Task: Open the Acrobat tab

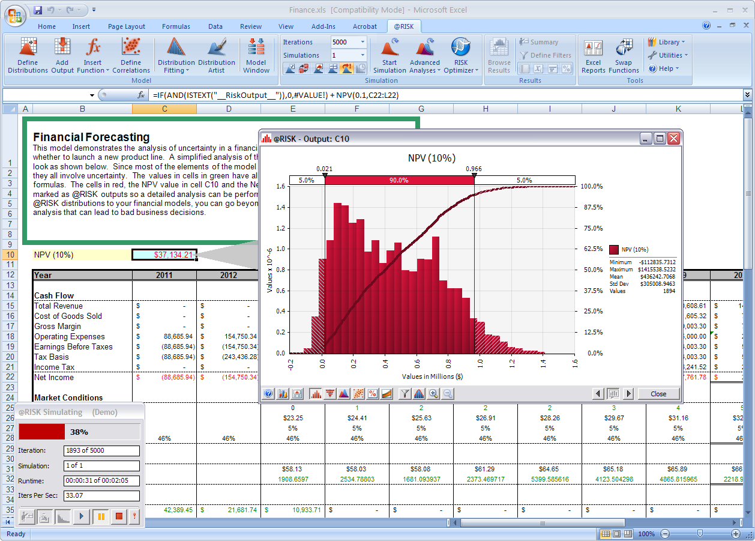Action: tap(365, 26)
